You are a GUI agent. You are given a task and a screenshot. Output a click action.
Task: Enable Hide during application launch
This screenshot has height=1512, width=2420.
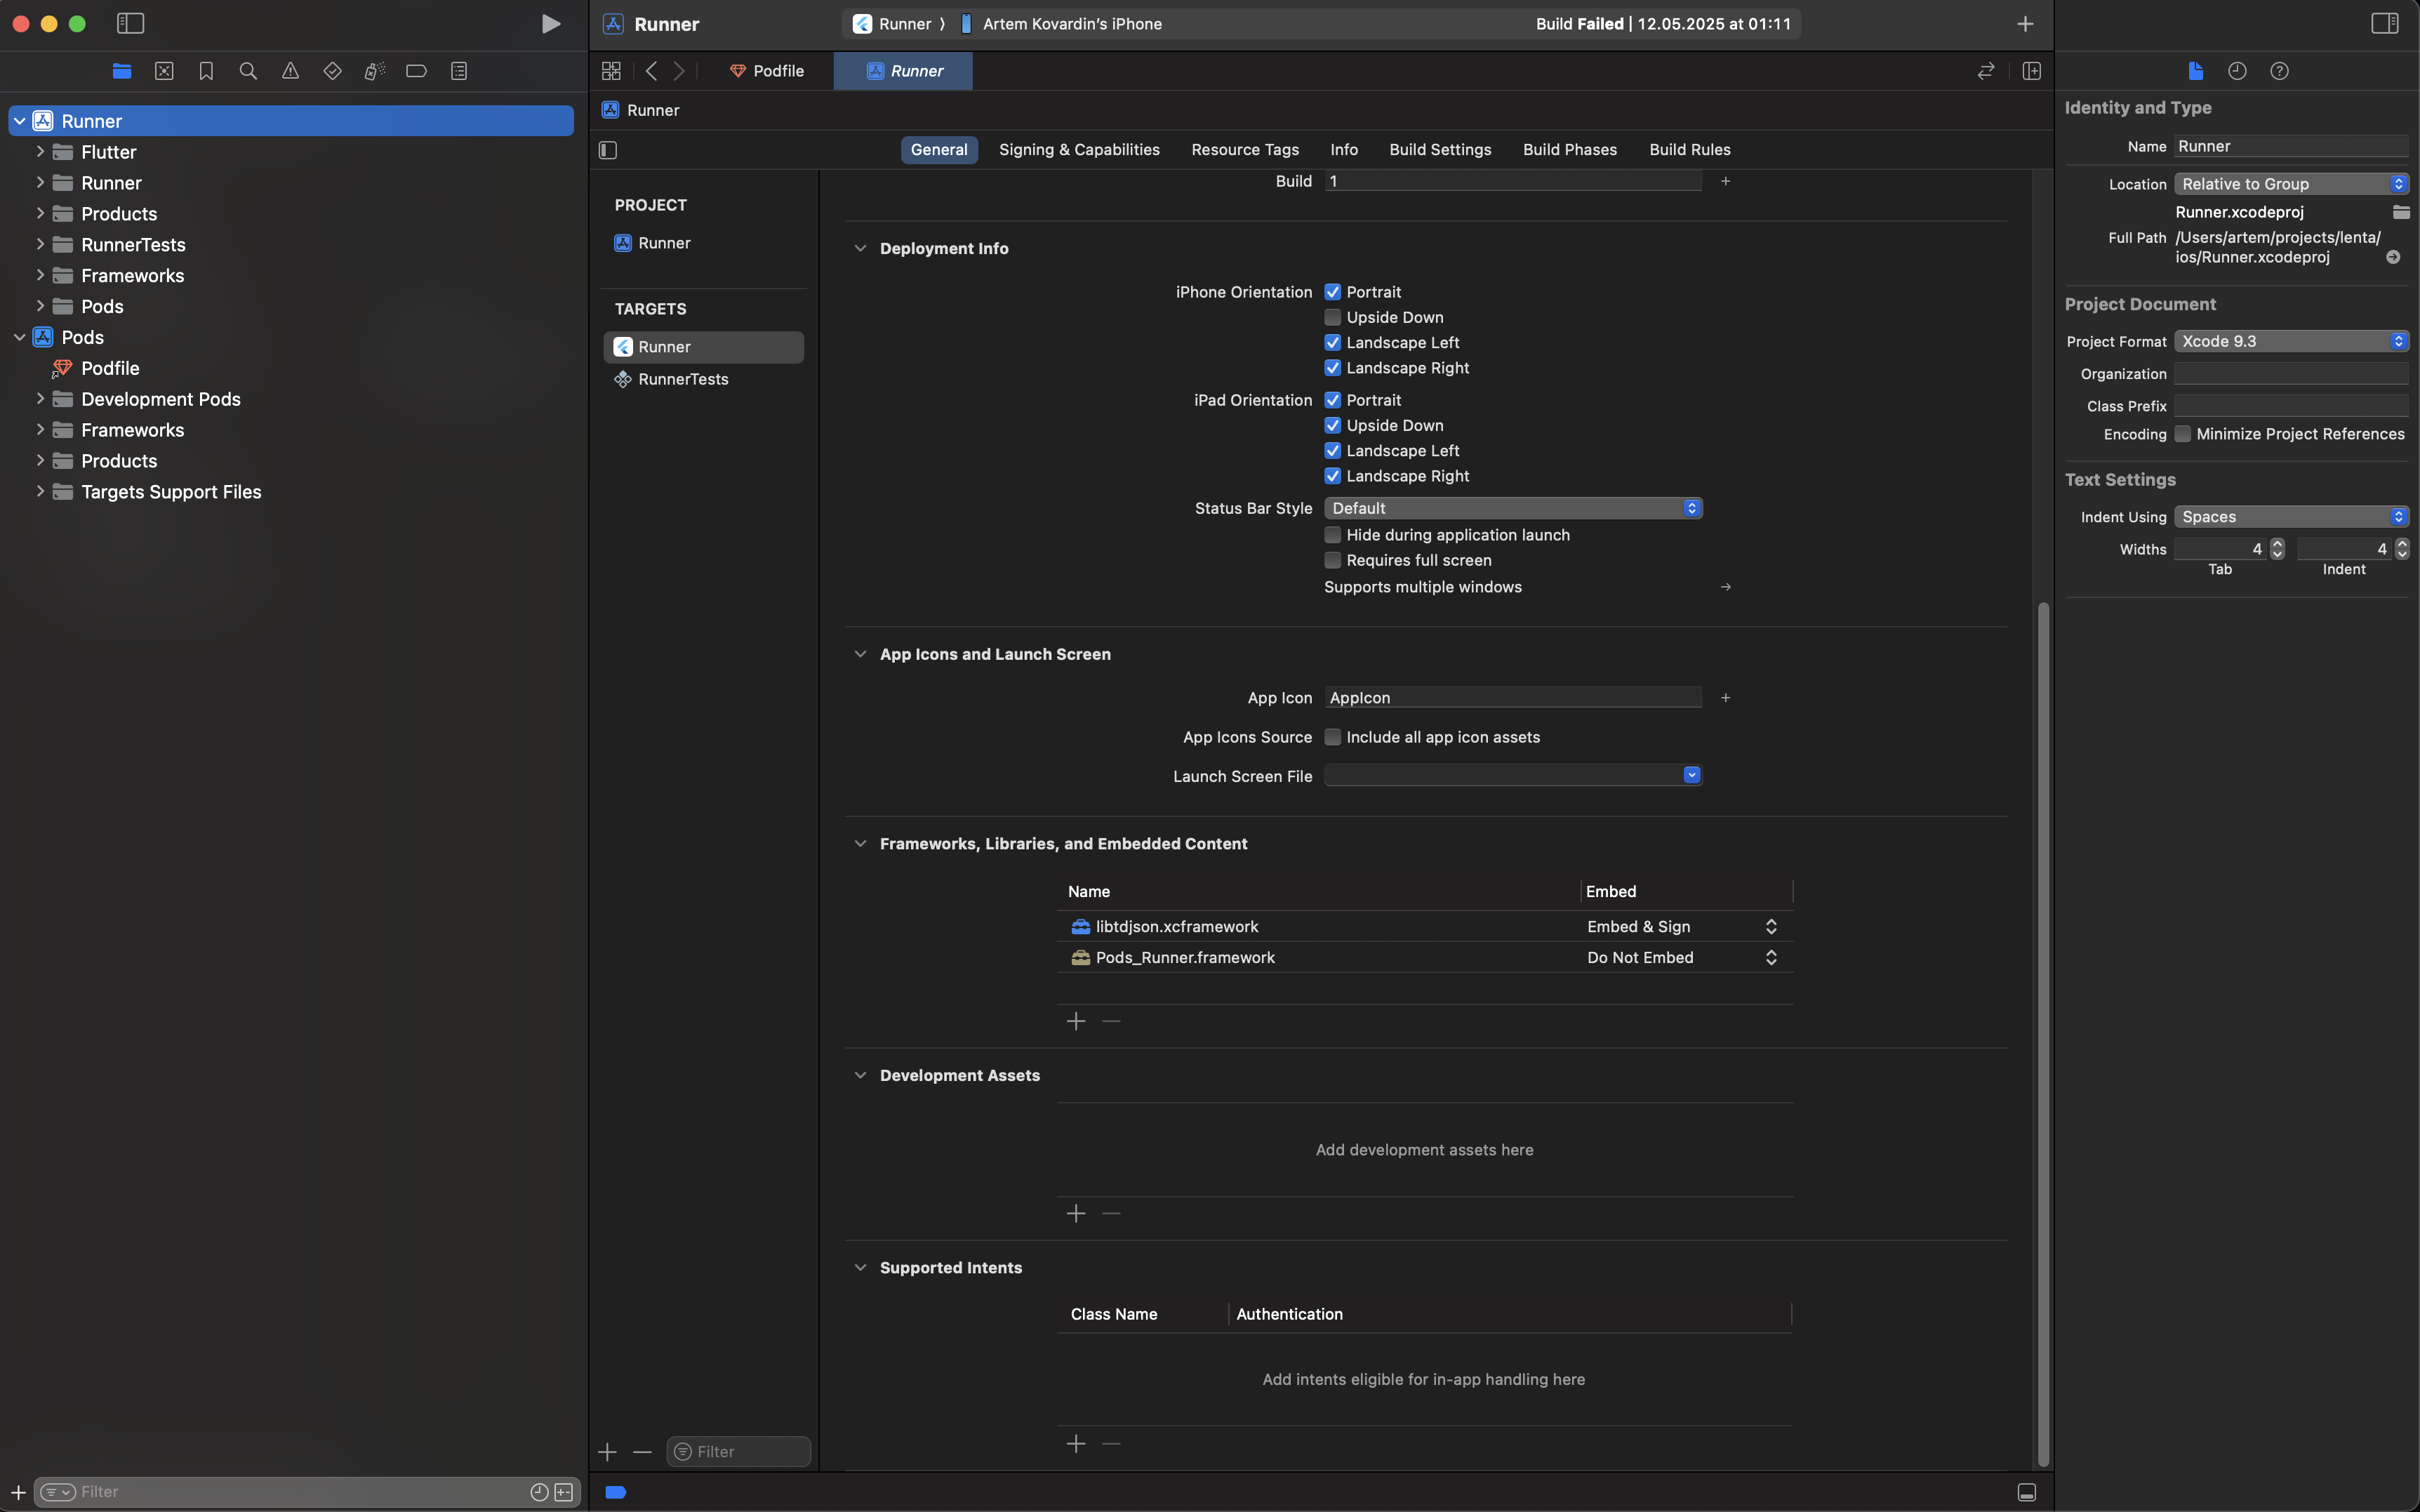click(x=1332, y=535)
